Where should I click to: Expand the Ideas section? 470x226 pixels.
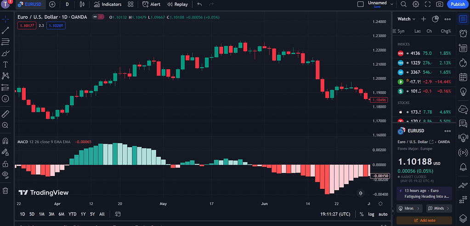409,209
